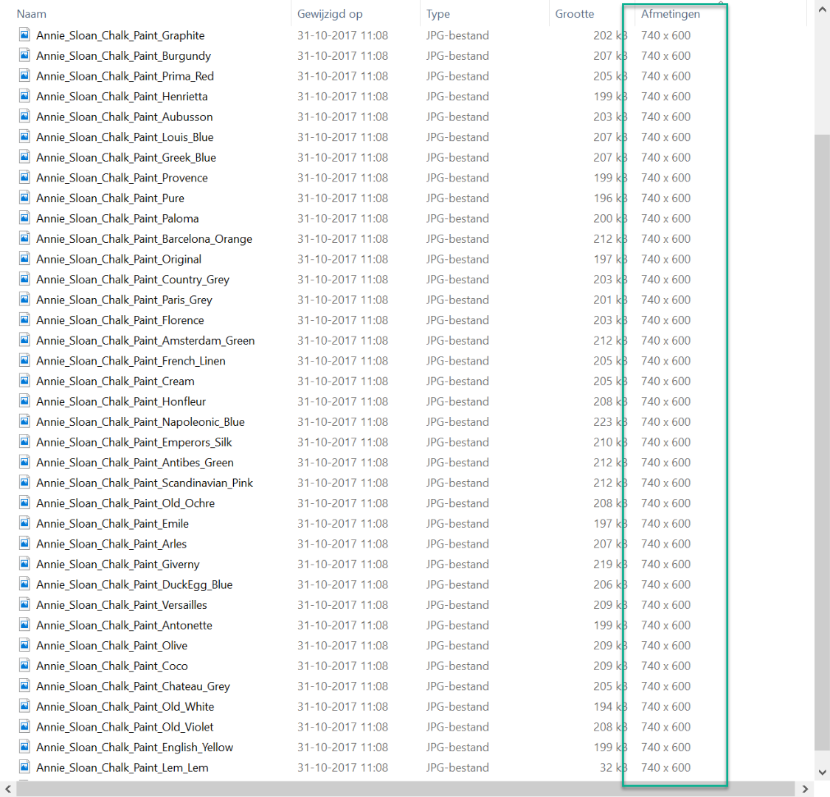This screenshot has height=797, width=830.
Task: Click file icon next to Antibes_Green
Action: click(x=24, y=462)
